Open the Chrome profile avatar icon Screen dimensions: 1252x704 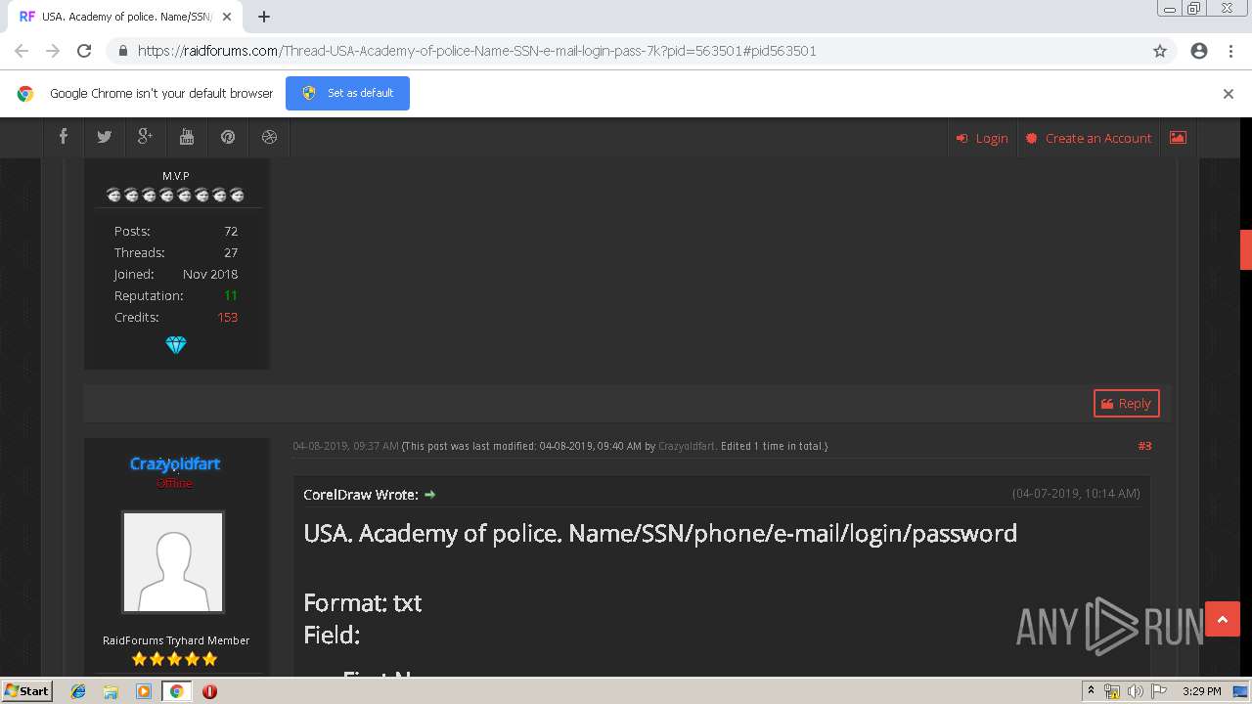tap(1199, 51)
